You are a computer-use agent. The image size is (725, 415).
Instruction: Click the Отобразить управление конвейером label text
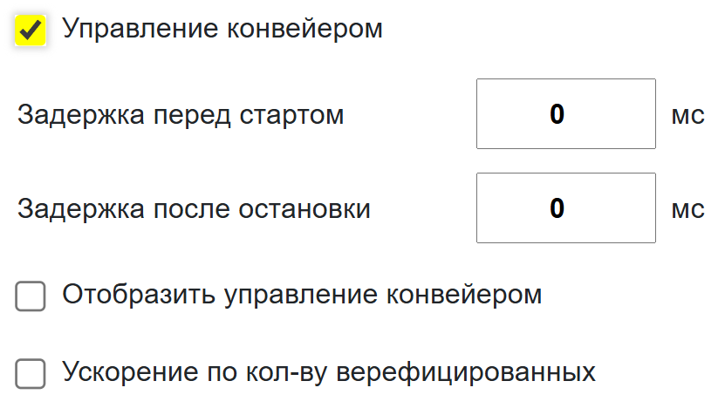[x=302, y=295]
